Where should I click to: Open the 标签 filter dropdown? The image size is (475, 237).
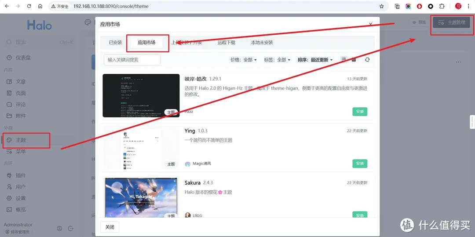(277, 60)
